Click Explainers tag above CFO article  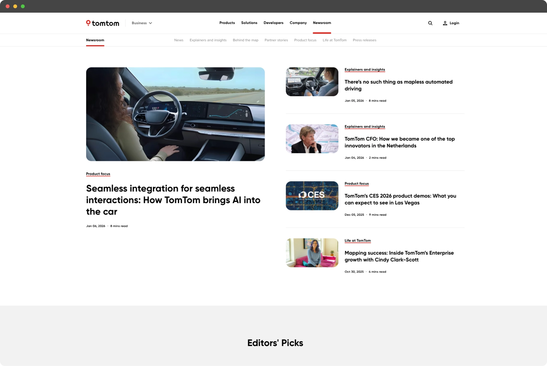365,127
